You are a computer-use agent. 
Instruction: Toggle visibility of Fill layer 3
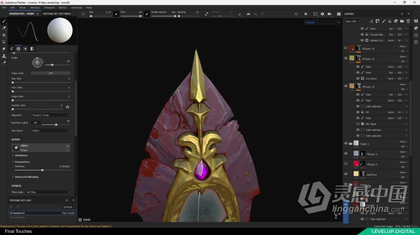345,164
